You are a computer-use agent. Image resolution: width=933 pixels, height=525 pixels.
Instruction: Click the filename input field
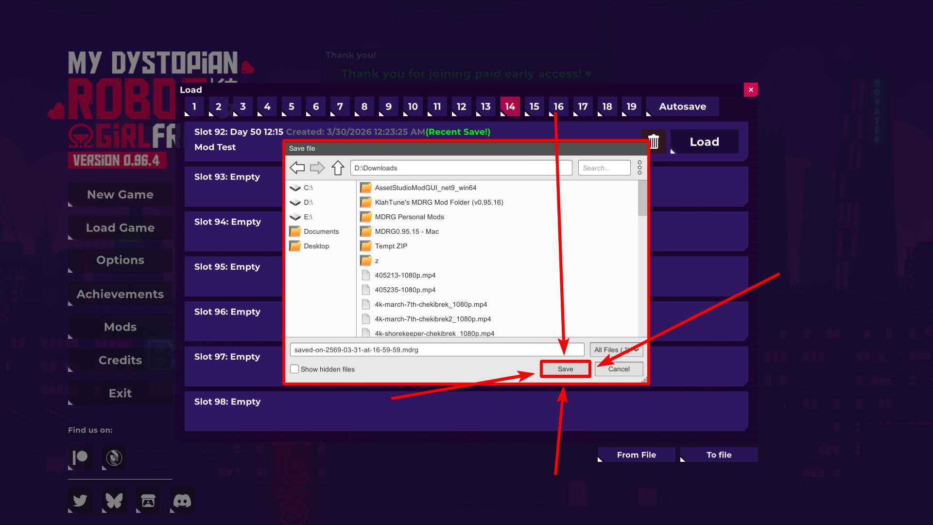(436, 350)
